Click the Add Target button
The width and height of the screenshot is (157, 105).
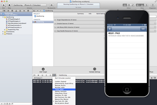(43, 70)
